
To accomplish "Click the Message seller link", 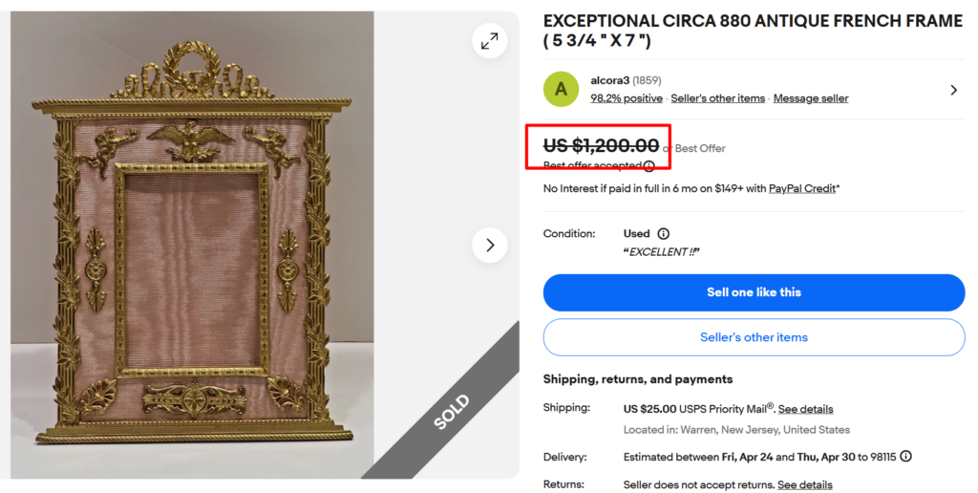I will click(x=811, y=98).
